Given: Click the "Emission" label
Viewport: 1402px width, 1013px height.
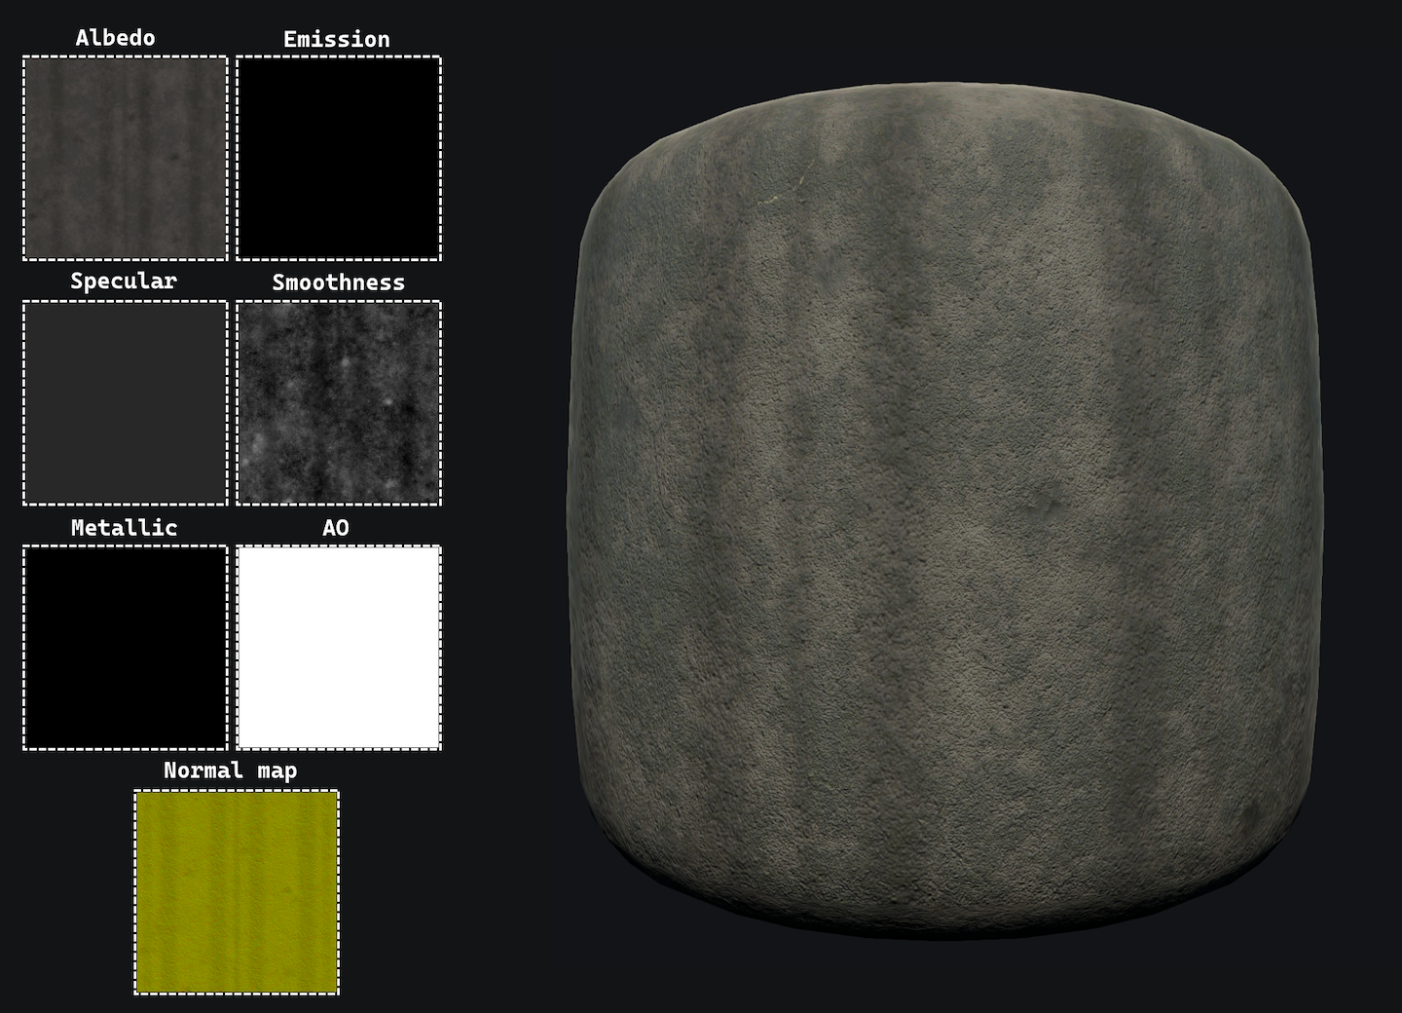Looking at the screenshot, I should click(x=337, y=39).
